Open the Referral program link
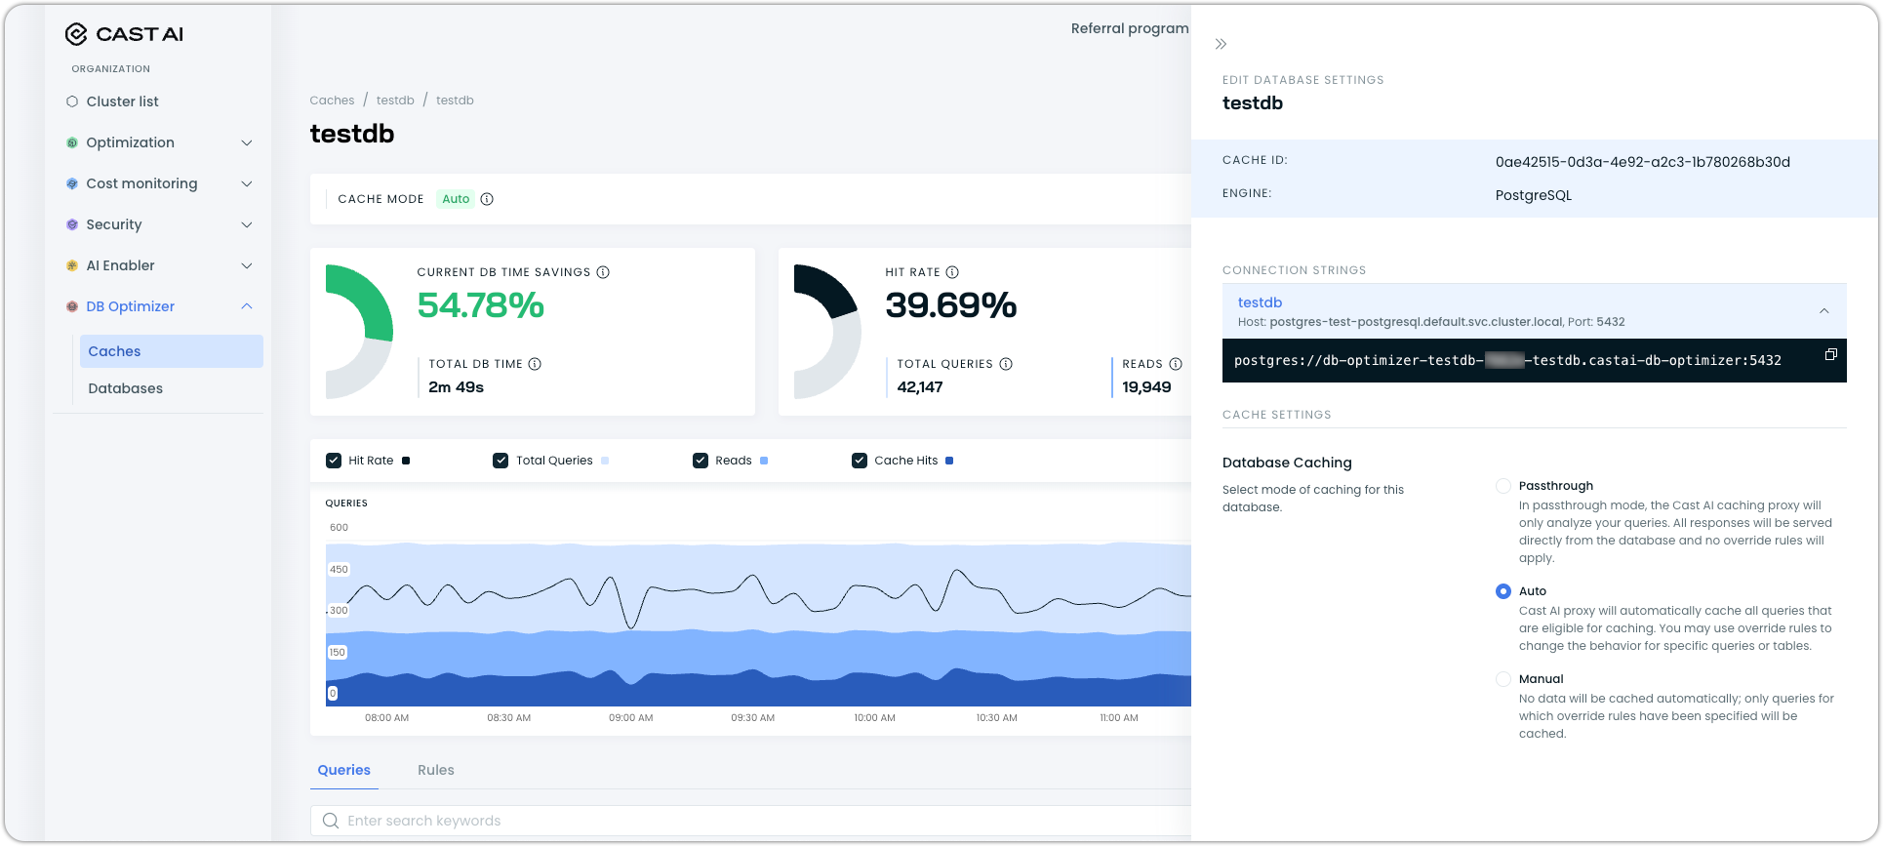 coord(1130,28)
